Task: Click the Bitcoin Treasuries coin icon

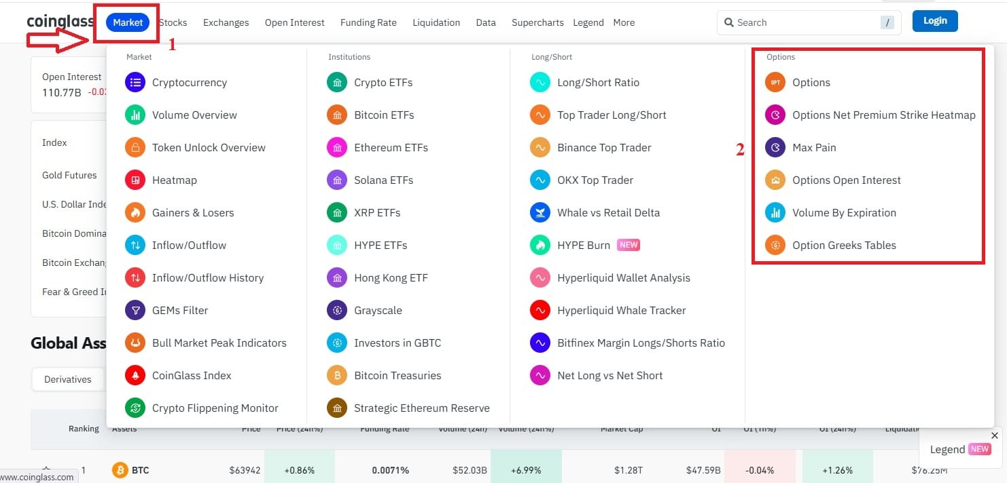Action: 337,376
